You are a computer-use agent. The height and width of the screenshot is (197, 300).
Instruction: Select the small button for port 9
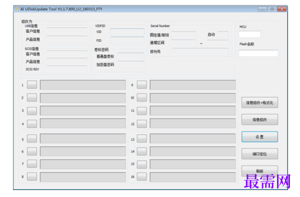142,84
